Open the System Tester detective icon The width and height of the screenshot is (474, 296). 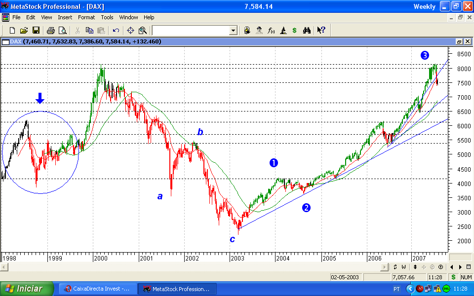point(259,30)
